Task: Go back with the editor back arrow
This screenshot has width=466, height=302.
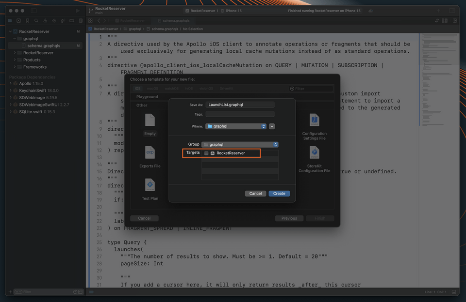Action: [99, 21]
